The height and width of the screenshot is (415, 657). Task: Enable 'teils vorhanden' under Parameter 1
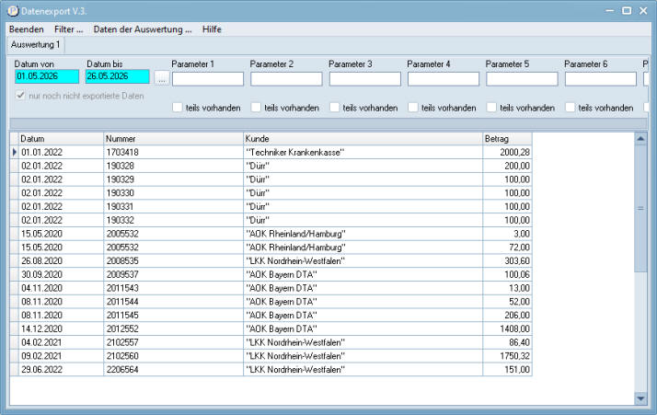[178, 108]
